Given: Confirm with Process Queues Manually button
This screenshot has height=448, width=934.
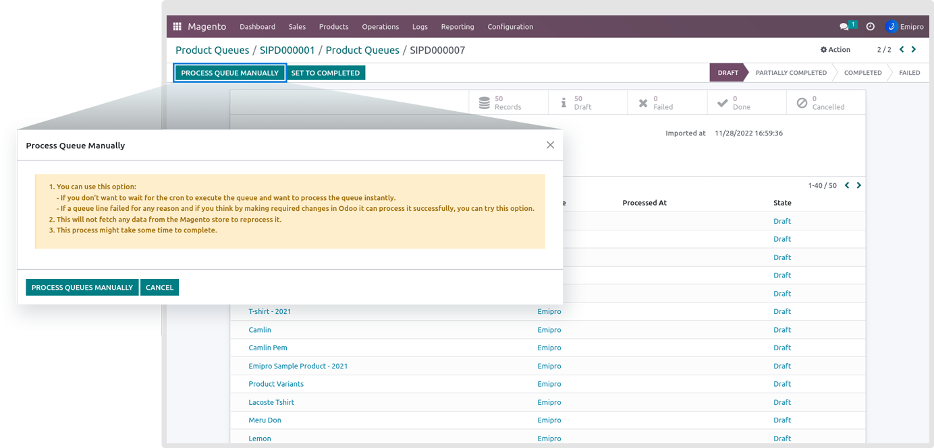Looking at the screenshot, I should pyautogui.click(x=82, y=288).
